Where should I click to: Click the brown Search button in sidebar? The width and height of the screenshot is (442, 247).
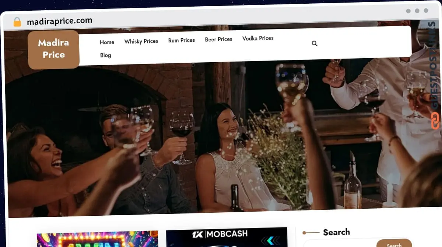[394, 243]
